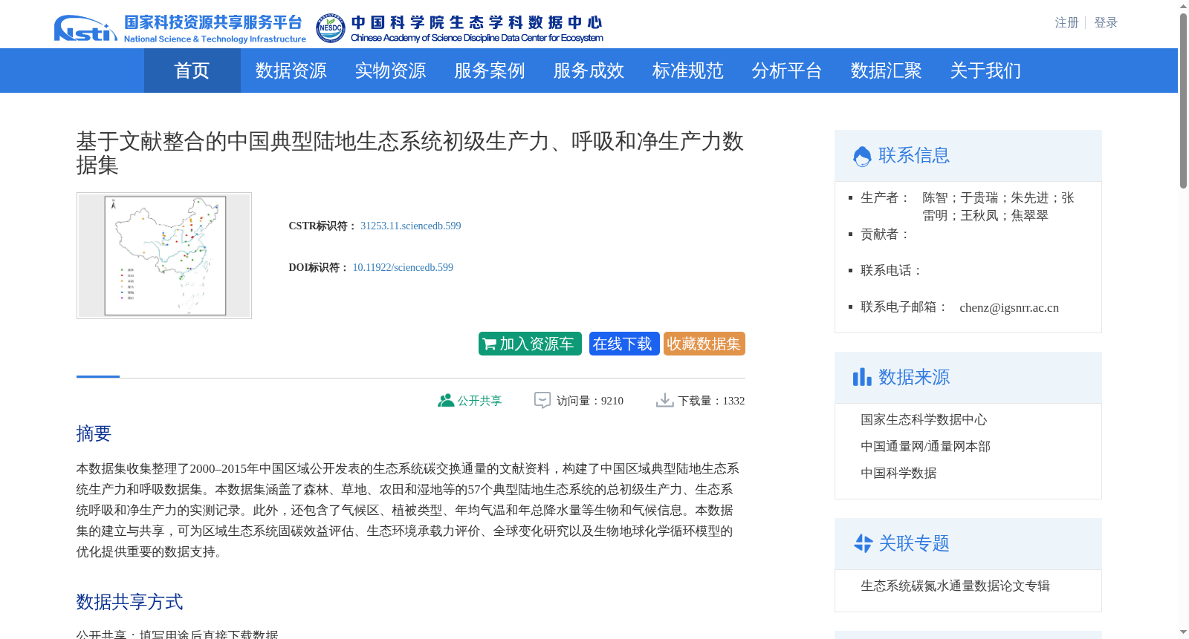The image size is (1189, 639).
Task: Click the 数据共享方式 heading
Action: (x=129, y=602)
